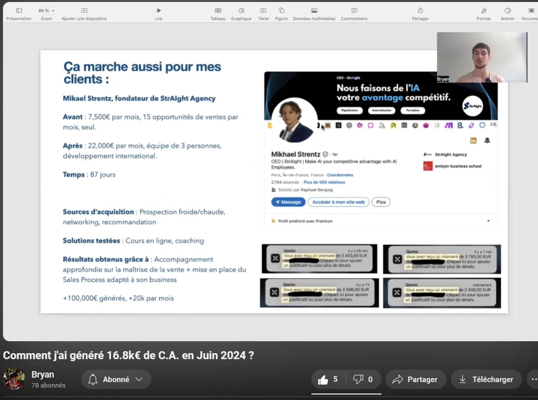Open Bryan's channel avatar
The height and width of the screenshot is (400, 538).
point(14,379)
